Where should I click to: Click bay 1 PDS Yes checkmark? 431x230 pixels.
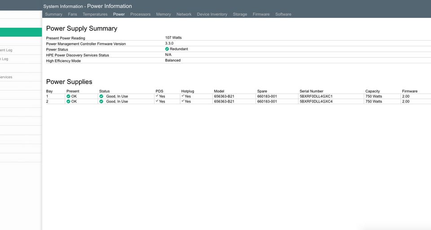157,96
